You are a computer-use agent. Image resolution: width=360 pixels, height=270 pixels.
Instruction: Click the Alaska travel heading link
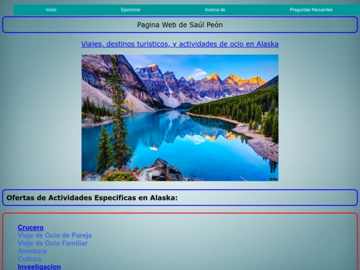180,44
